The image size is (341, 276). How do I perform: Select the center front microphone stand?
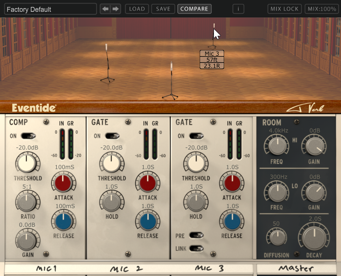tap(170, 80)
